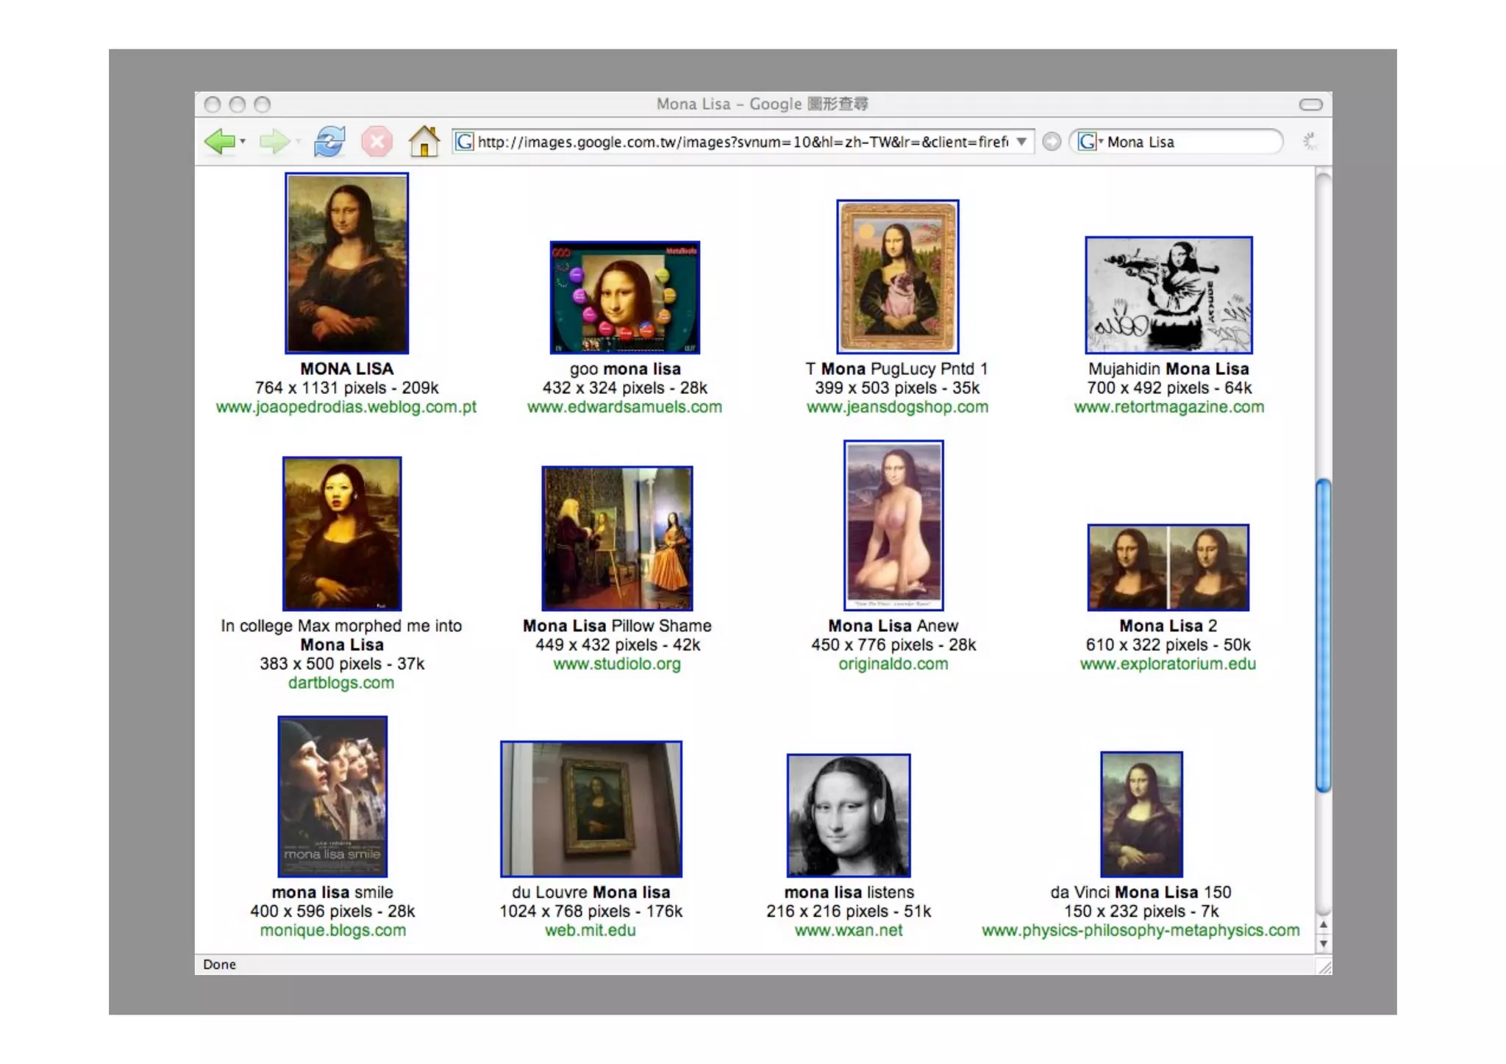1506x1064 pixels.
Task: Click the blue vertical scrollbar thumb
Action: 1323,635
